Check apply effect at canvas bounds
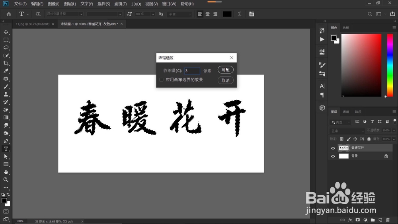The width and height of the screenshot is (398, 224). coord(161,80)
